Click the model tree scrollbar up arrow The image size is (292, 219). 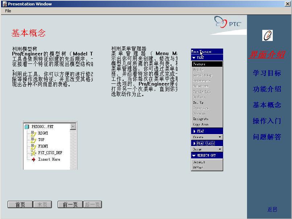(73, 127)
